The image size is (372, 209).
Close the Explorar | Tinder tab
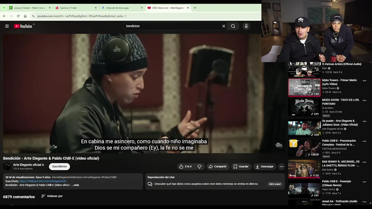(96, 8)
